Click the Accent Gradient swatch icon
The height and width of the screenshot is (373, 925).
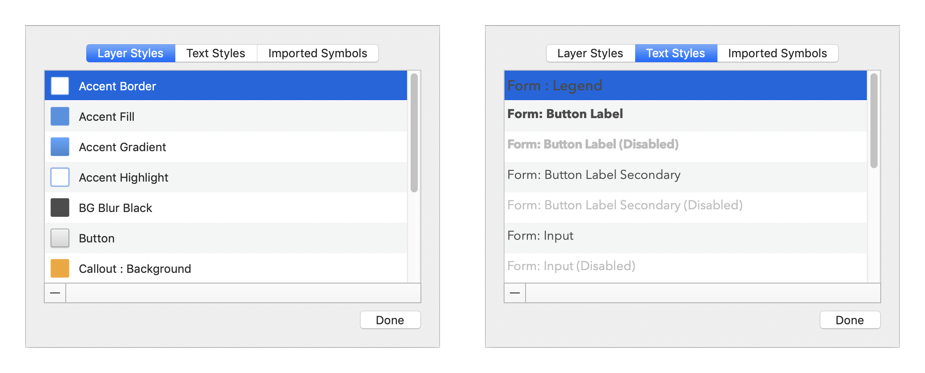click(60, 147)
